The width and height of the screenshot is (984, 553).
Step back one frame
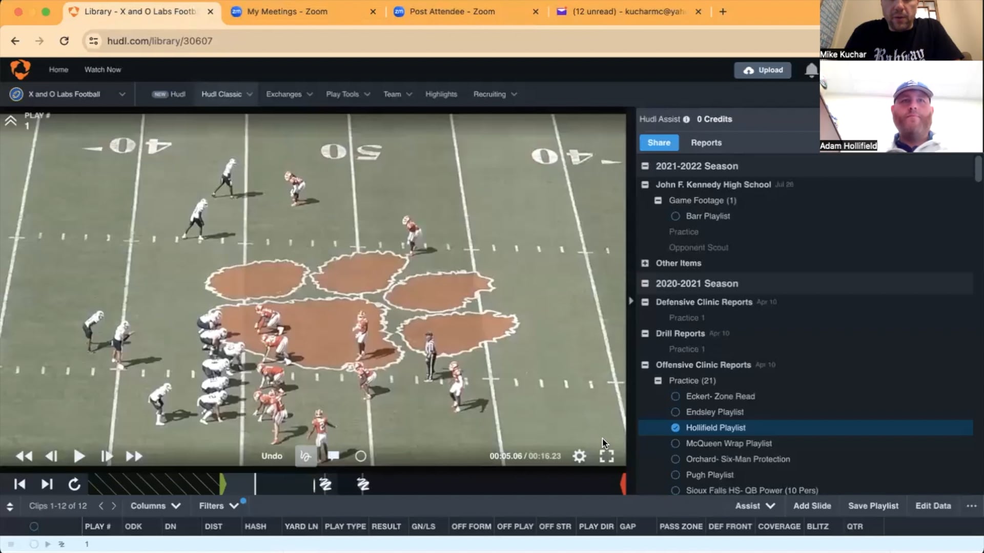[51, 456]
